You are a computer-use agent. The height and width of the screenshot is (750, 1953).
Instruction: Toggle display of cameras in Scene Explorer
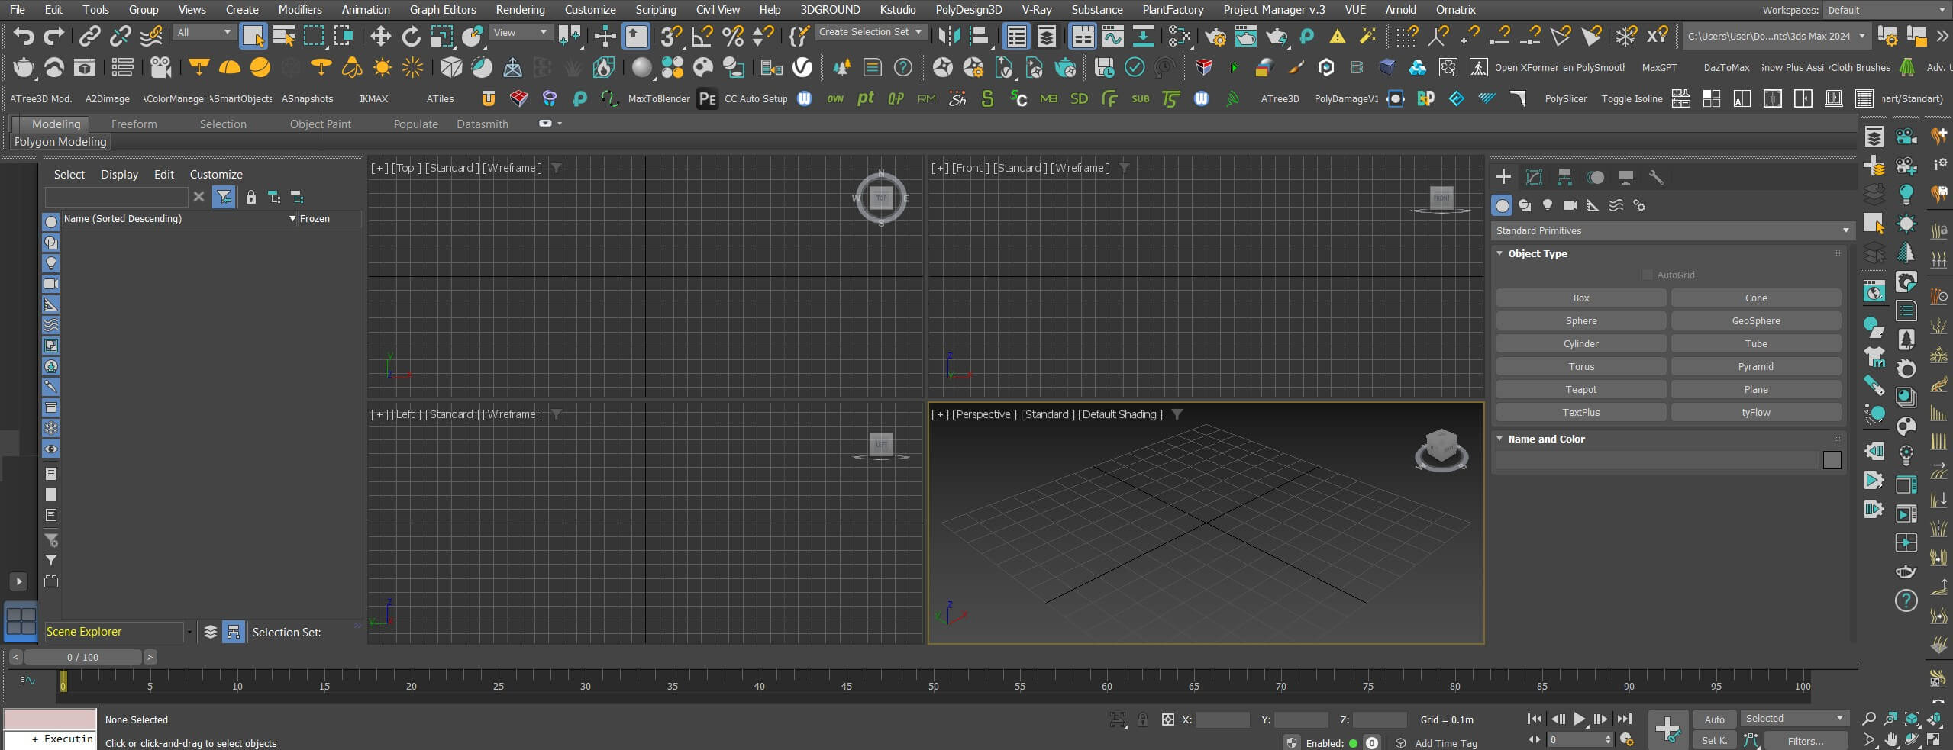click(x=51, y=284)
